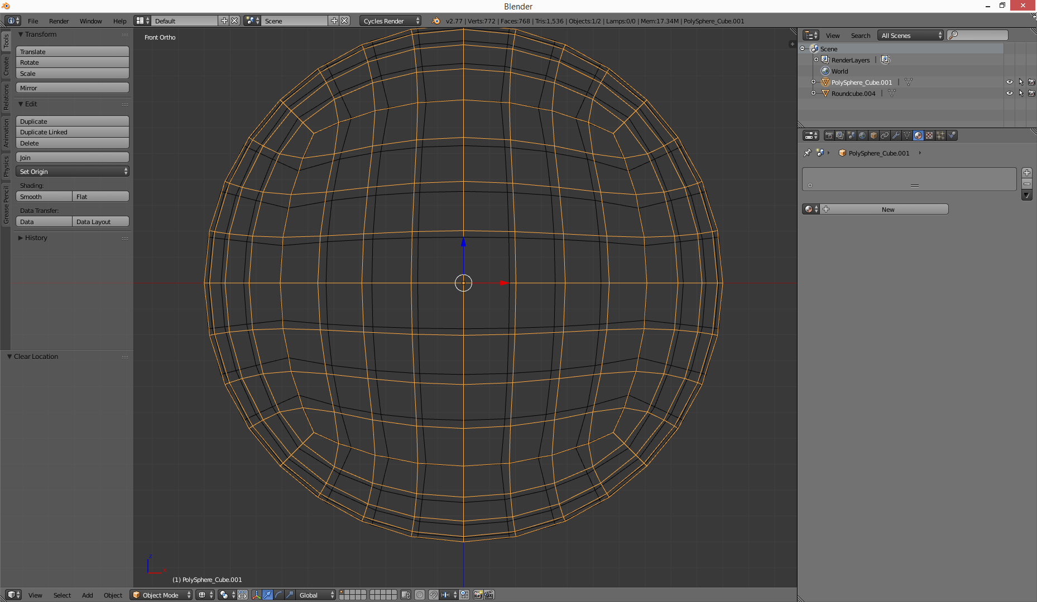Click the rotate manipulator icon
This screenshot has height=602, width=1037.
278,595
